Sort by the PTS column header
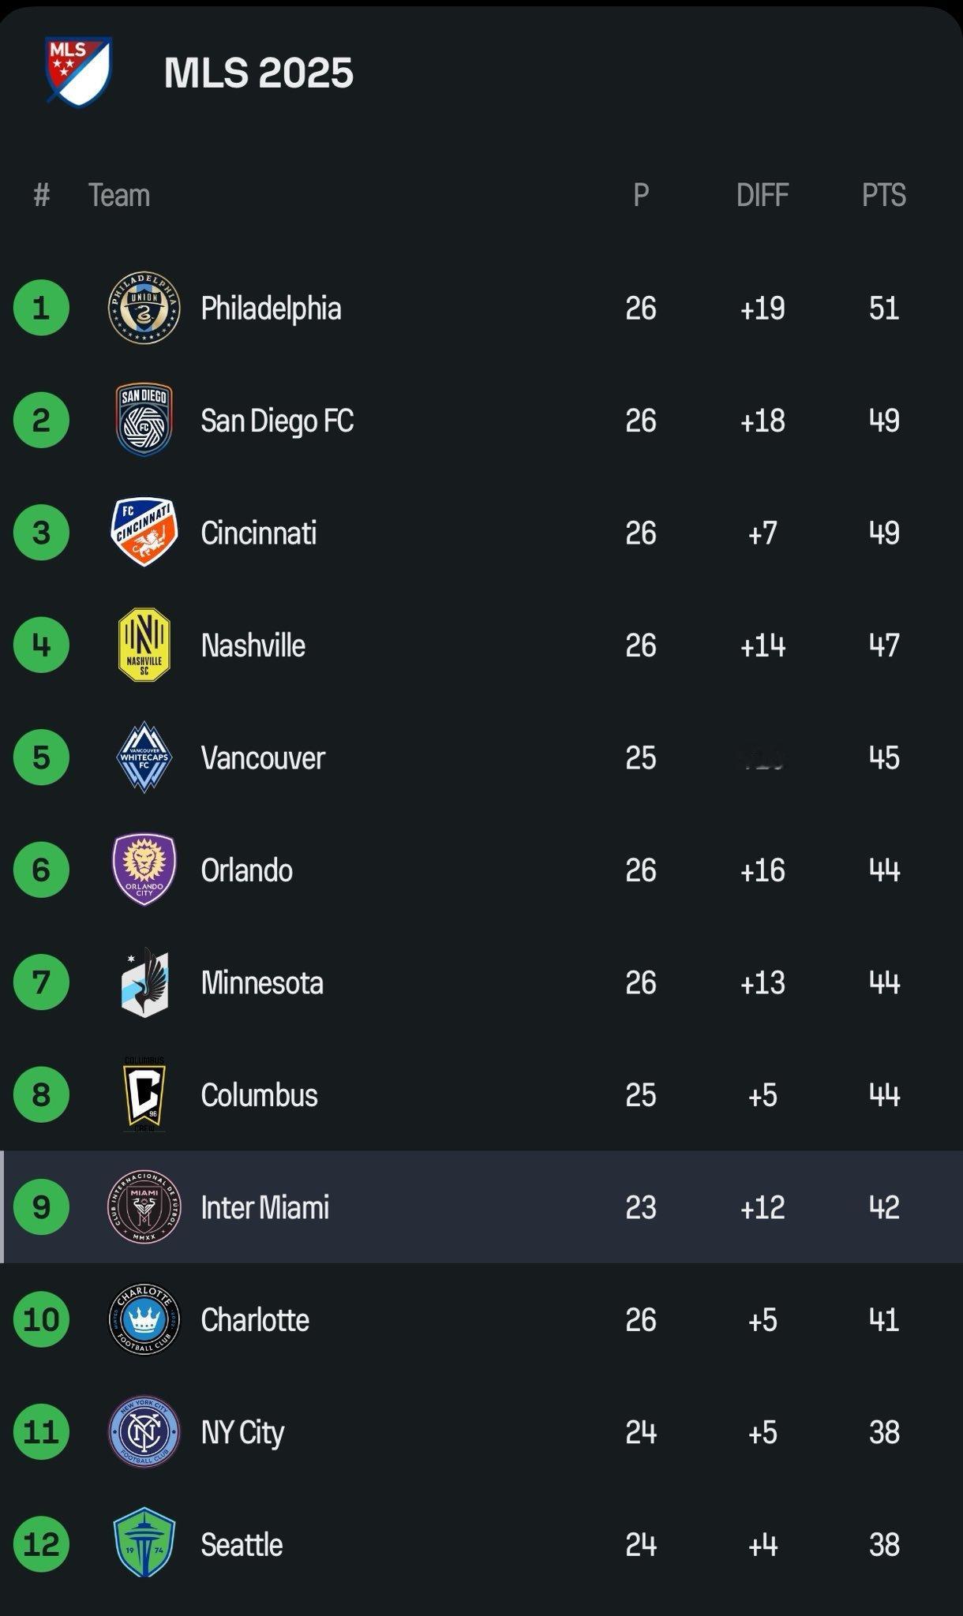The height and width of the screenshot is (1616, 963). [884, 195]
